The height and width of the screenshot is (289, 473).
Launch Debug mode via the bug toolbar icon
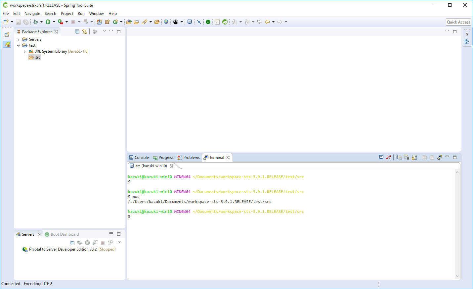pyautogui.click(x=35, y=22)
